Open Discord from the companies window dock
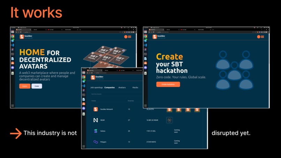The width and height of the screenshot is (281, 158). [x=84, y=108]
